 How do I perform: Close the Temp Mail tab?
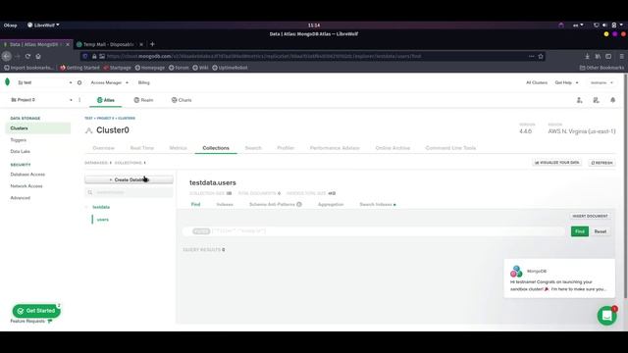point(141,44)
